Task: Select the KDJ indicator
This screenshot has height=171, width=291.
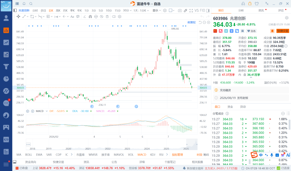Action: click(153, 155)
